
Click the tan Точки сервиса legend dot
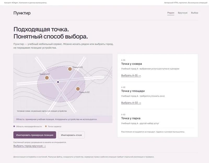tap(46, 126)
